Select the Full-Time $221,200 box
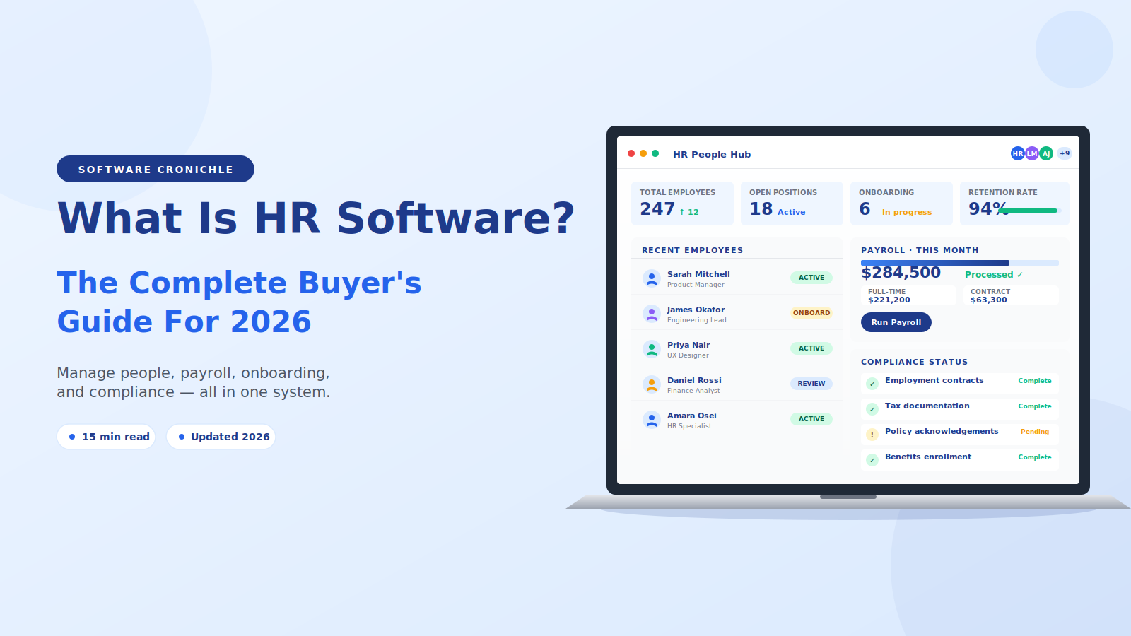 908,295
